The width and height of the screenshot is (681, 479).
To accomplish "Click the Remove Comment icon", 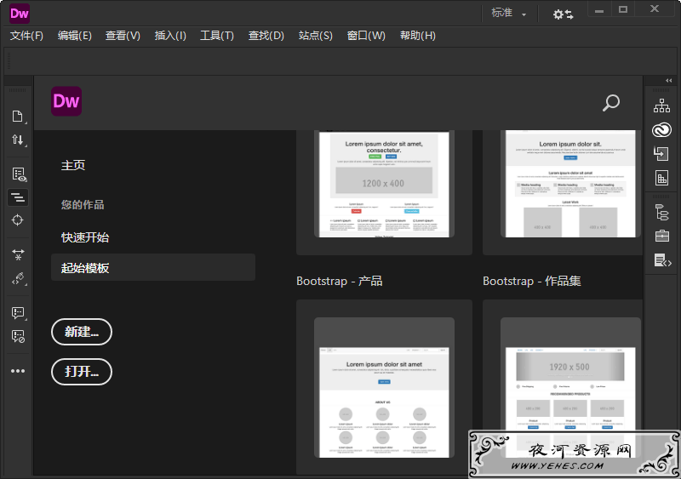I will coord(18,336).
